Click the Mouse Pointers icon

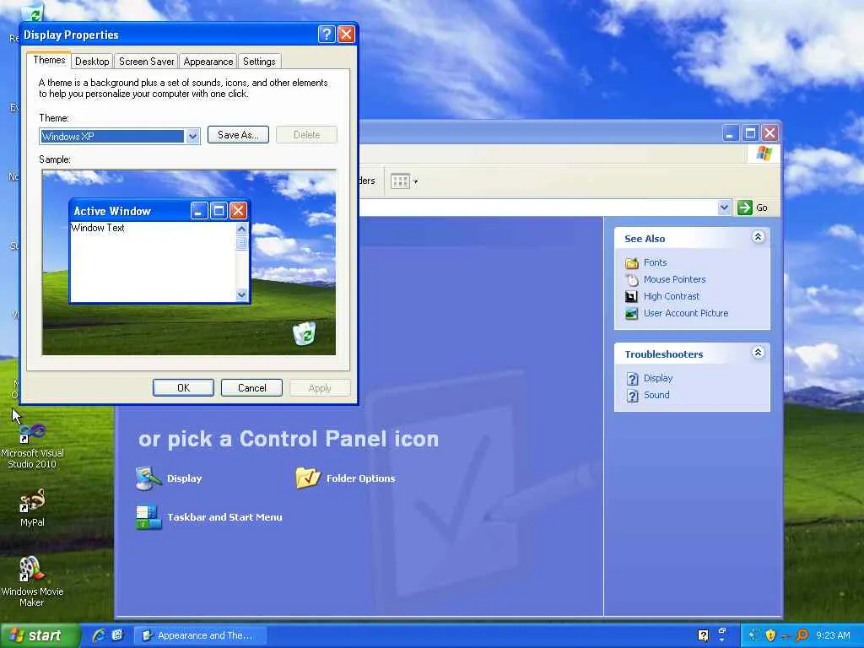[631, 279]
